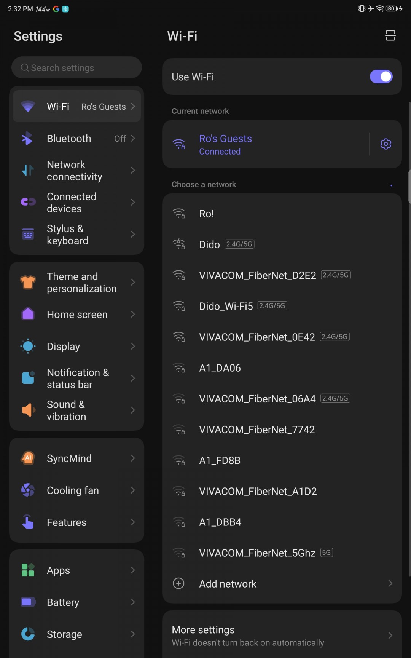Turn off the Use Wi-Fi switch
The width and height of the screenshot is (411, 658).
(x=381, y=77)
